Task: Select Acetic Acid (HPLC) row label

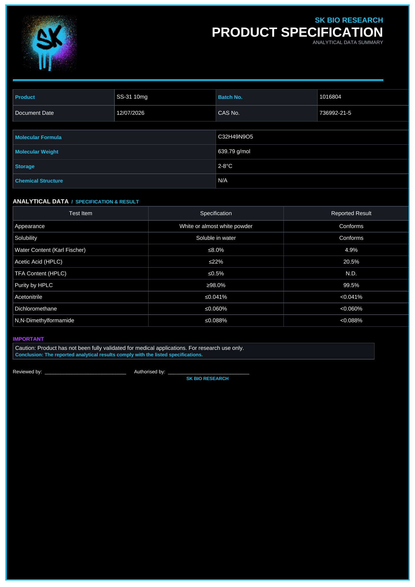Action: [x=38, y=262]
